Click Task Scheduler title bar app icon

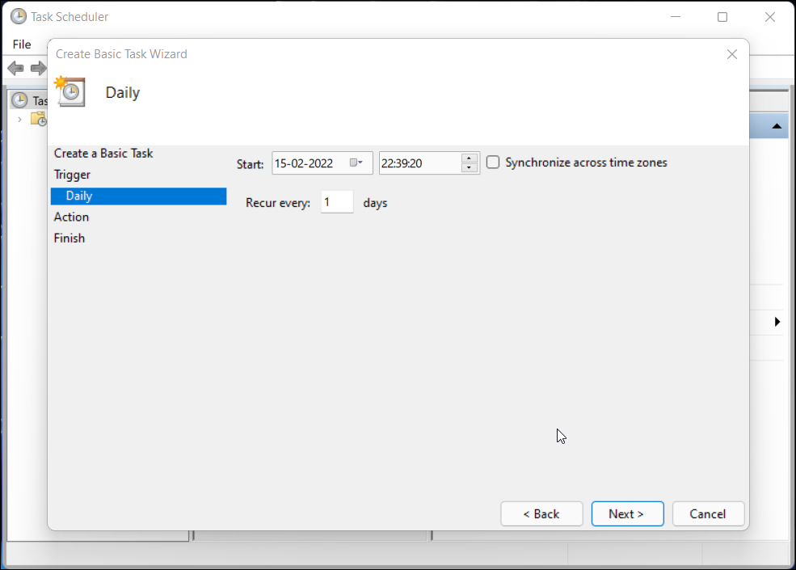pyautogui.click(x=18, y=16)
